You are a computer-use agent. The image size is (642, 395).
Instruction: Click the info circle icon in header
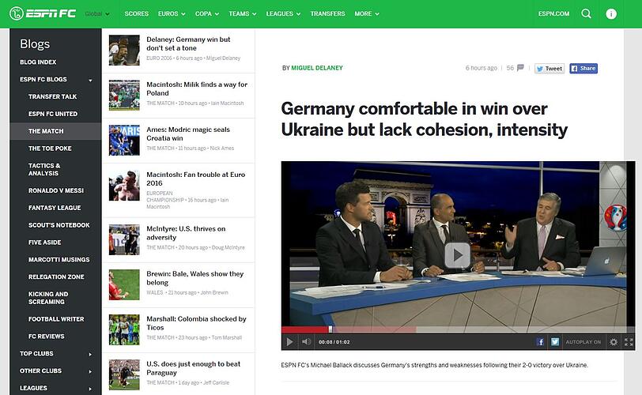pyautogui.click(x=611, y=14)
